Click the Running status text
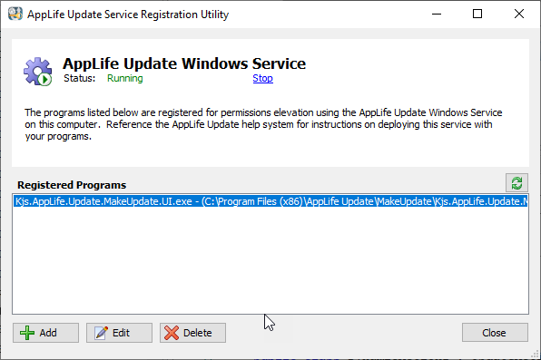 (125, 78)
